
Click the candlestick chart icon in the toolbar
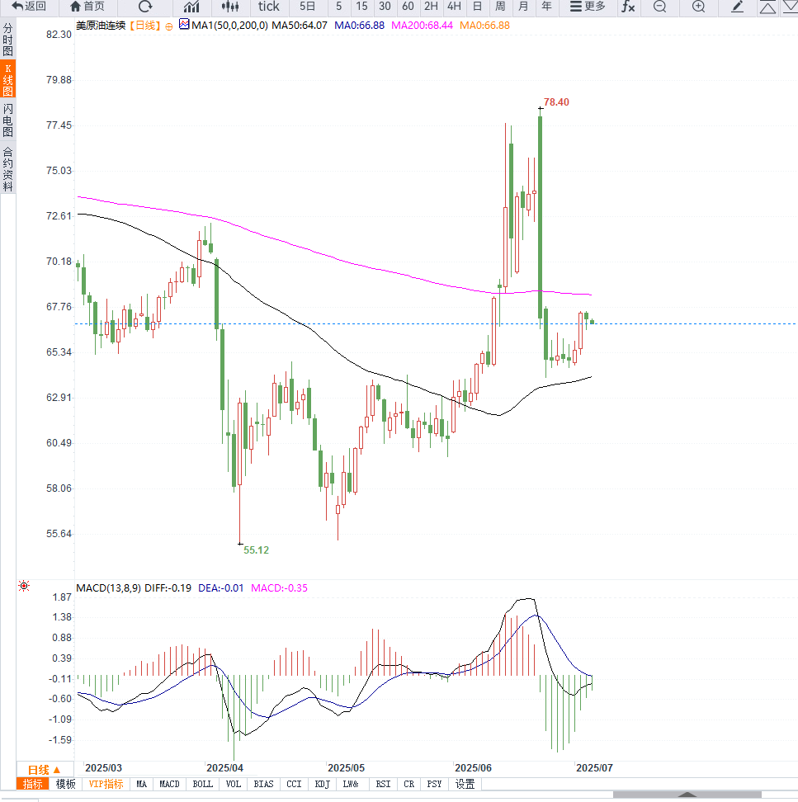[x=231, y=7]
